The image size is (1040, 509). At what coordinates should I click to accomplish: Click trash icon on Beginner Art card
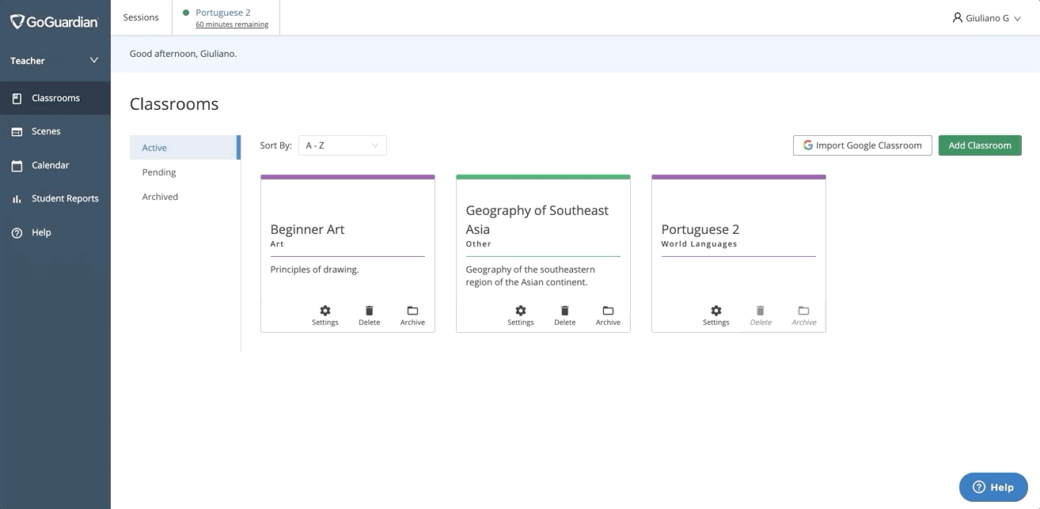(x=369, y=315)
